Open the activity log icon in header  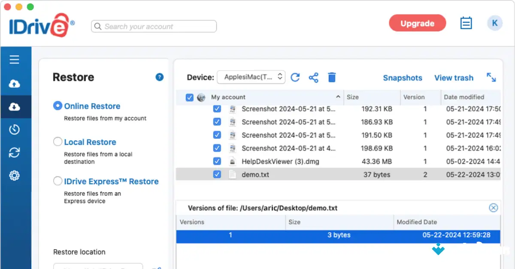point(466,23)
